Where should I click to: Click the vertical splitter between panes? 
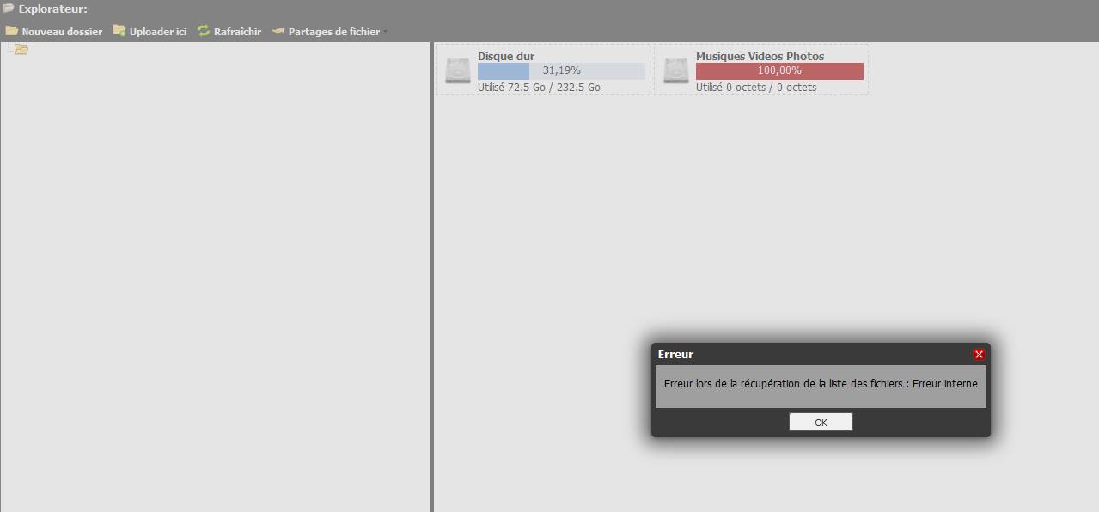(431, 277)
